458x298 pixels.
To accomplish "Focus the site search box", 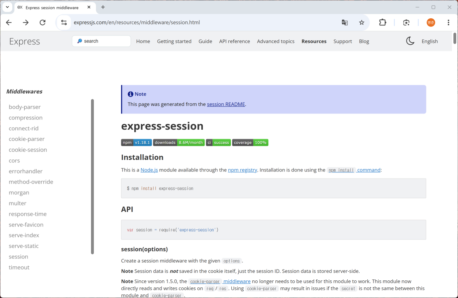I will pyautogui.click(x=102, y=41).
